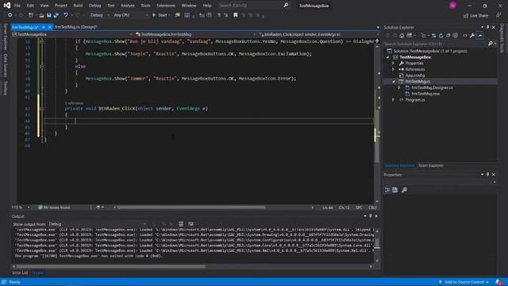Click the Categorized icon in Properties panel
Image resolution: width=508 pixels, height=286 pixels.
coord(387,190)
